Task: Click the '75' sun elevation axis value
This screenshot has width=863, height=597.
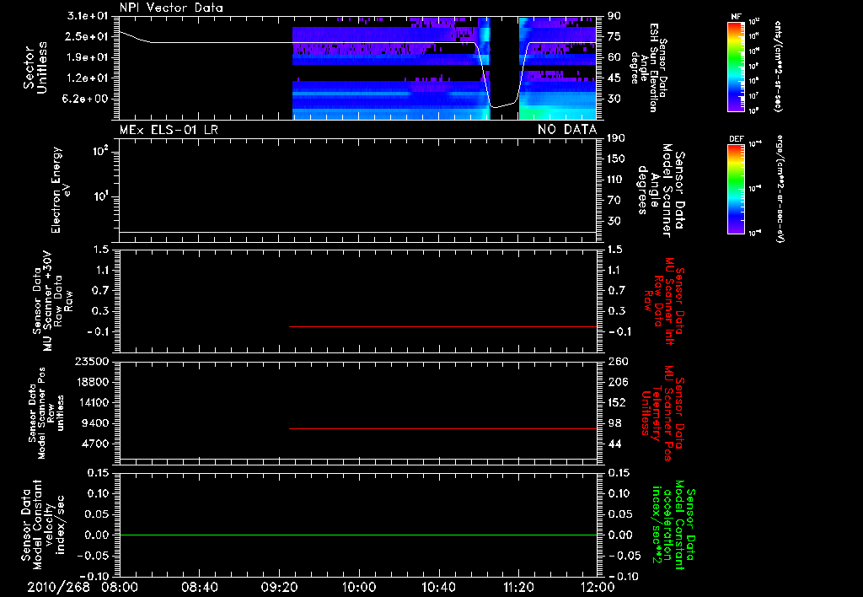Action: (x=614, y=36)
